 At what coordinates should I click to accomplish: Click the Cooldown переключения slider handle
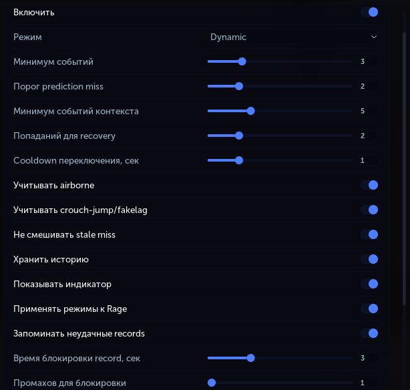click(x=239, y=160)
